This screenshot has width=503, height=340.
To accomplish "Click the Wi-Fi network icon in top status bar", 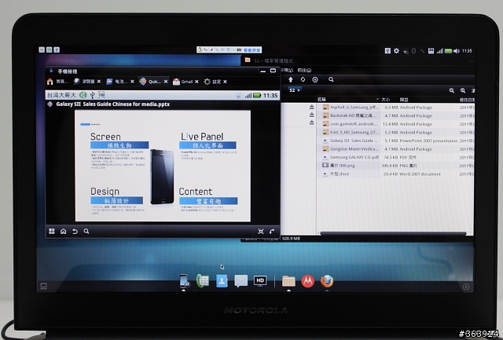I will 406,51.
